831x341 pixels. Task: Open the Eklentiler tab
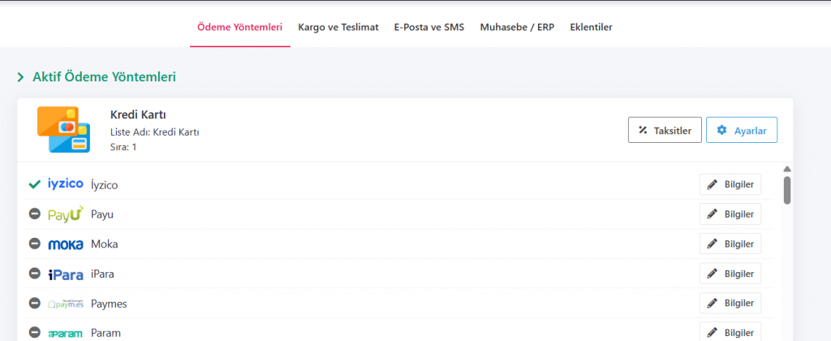pyautogui.click(x=591, y=27)
